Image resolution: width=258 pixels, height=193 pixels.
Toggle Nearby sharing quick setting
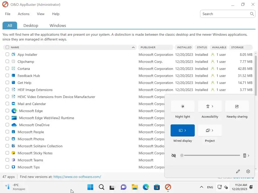tap(237, 106)
